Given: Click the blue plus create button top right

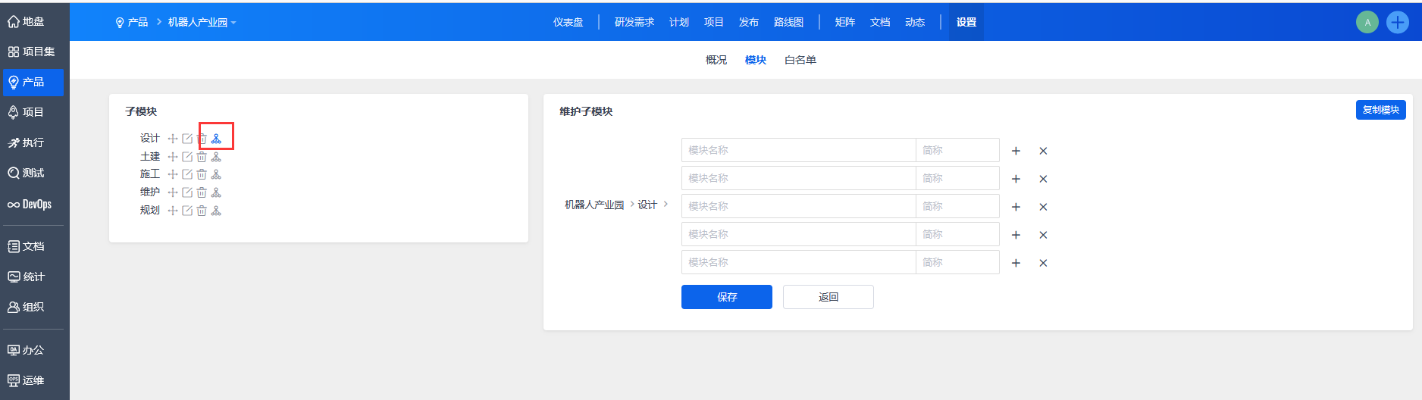Looking at the screenshot, I should pyautogui.click(x=1398, y=22).
